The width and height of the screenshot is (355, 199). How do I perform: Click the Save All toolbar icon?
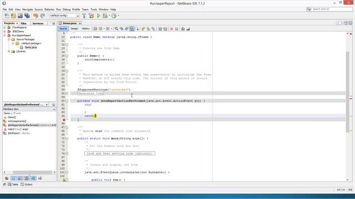(27, 15)
